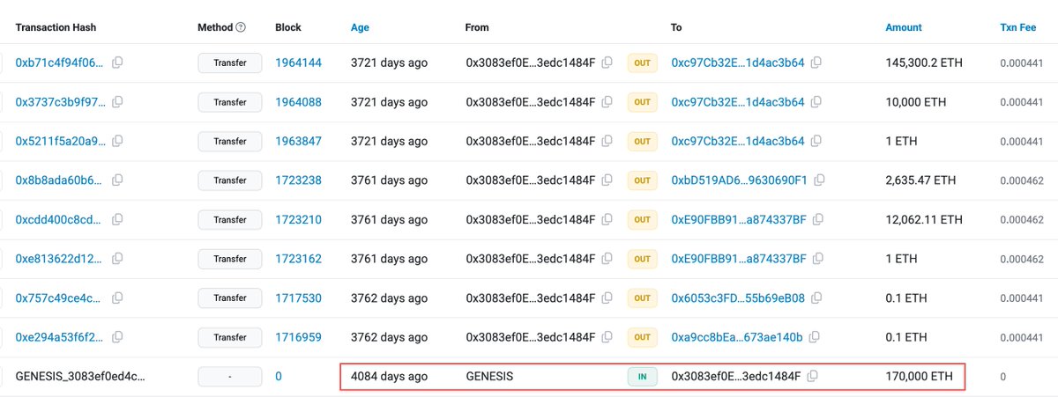The height and width of the screenshot is (397, 1058).
Task: Select the GENESIS_3083ef0ed4c hash text
Action: (x=80, y=376)
